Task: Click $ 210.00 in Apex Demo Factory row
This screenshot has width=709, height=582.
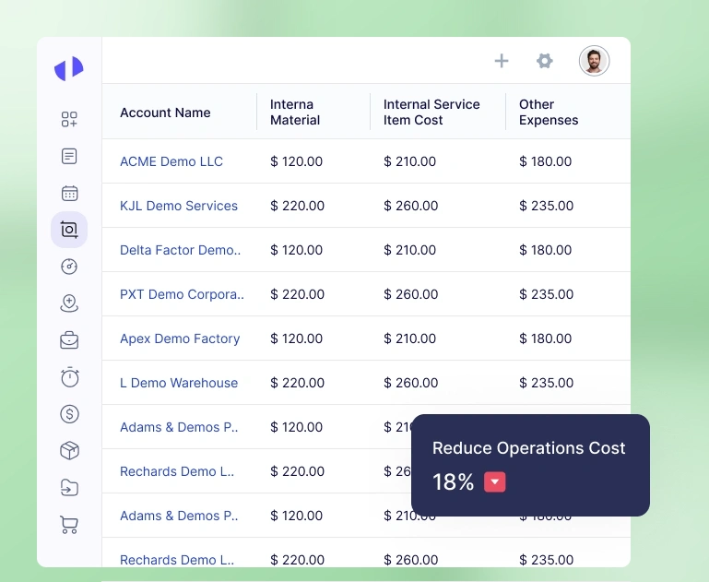Action: tap(409, 339)
